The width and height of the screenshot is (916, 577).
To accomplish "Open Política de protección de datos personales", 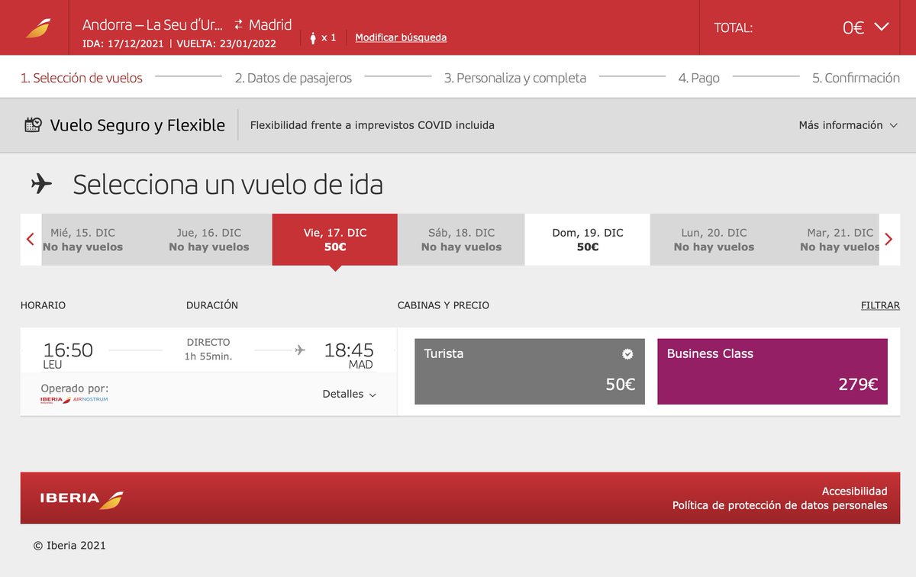I will pyautogui.click(x=780, y=505).
